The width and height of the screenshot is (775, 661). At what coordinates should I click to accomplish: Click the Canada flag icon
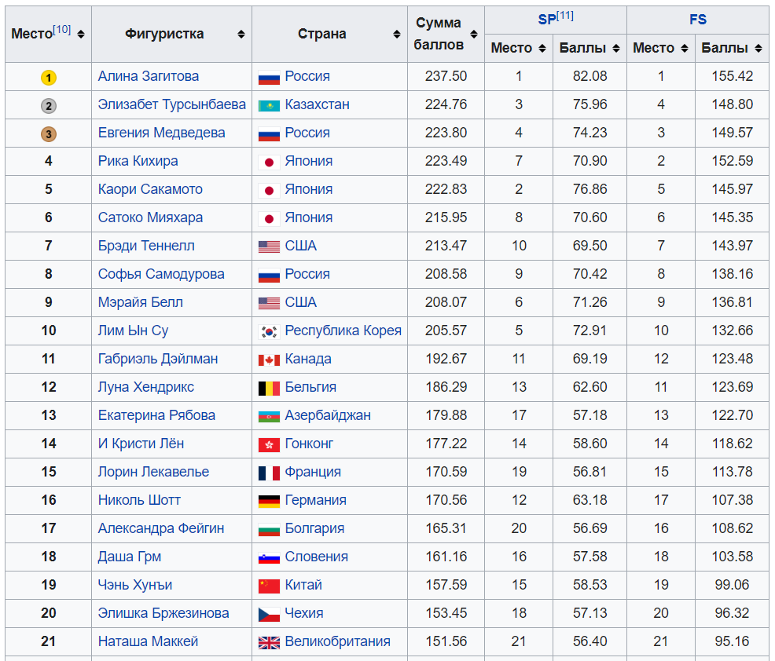(x=269, y=360)
